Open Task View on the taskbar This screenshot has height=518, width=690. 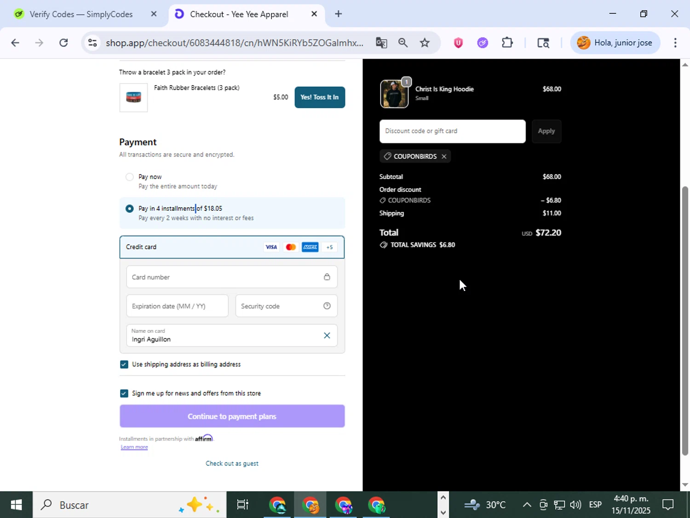tap(242, 505)
